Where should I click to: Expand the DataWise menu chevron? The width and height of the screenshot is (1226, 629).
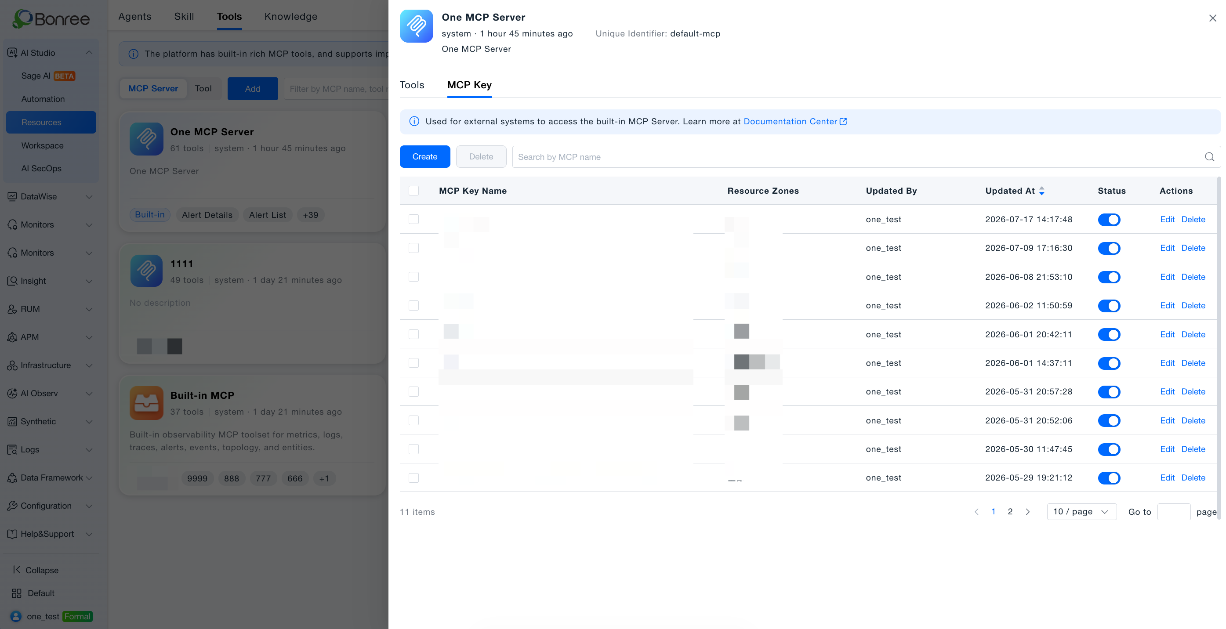(89, 196)
